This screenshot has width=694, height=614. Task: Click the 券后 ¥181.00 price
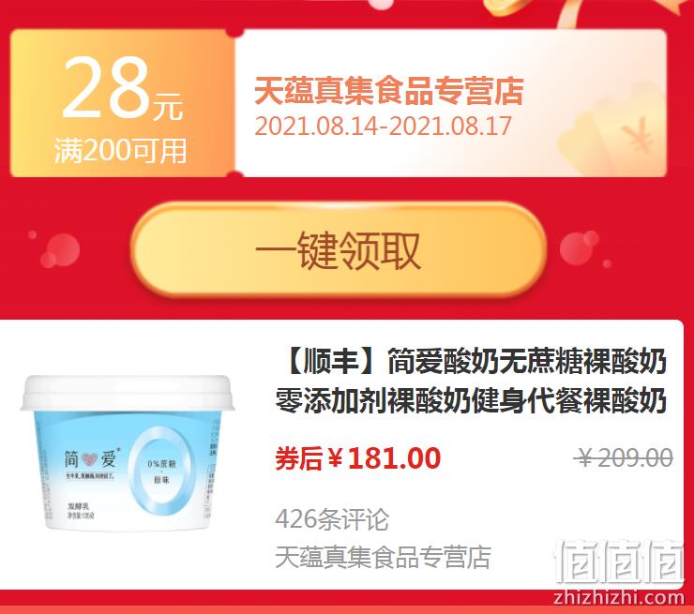coord(357,458)
